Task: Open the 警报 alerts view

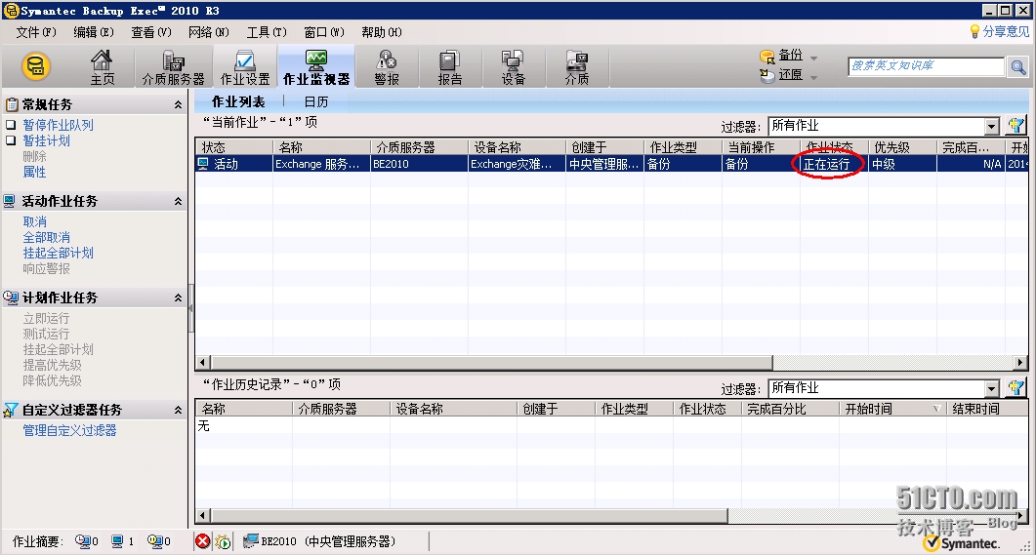Action: click(387, 67)
